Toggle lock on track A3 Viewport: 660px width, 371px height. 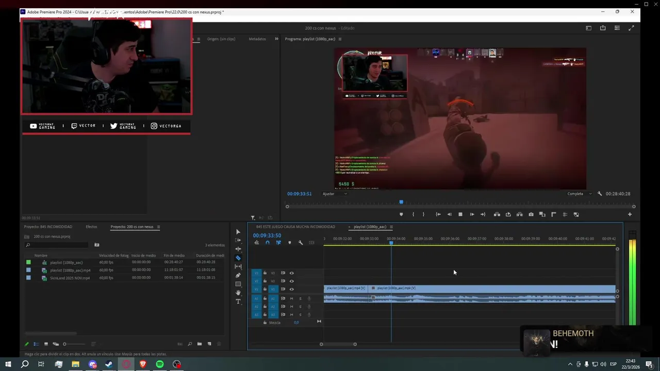click(x=265, y=314)
